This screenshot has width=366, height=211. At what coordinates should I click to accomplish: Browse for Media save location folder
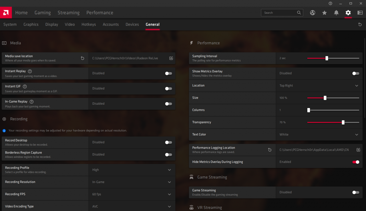point(171,58)
